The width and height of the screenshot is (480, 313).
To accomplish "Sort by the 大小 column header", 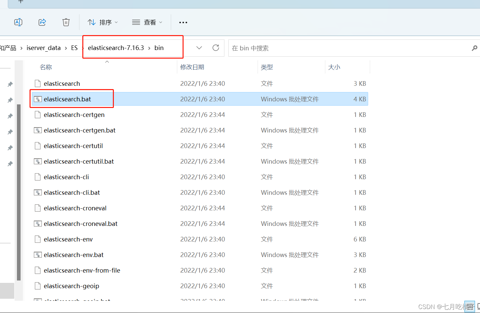I will coord(334,67).
